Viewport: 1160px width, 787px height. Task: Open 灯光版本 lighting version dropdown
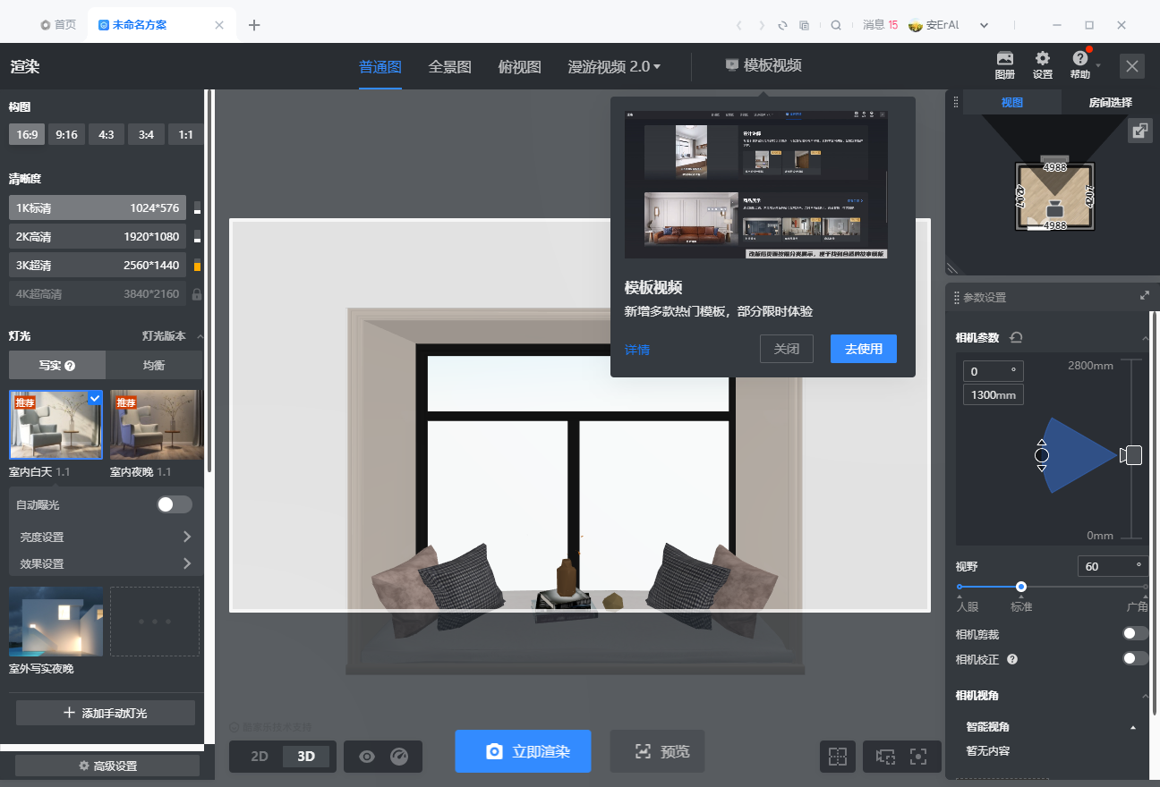(x=172, y=336)
